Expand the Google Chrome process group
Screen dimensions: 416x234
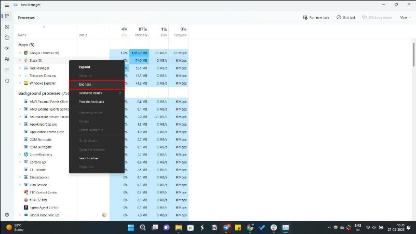point(20,53)
